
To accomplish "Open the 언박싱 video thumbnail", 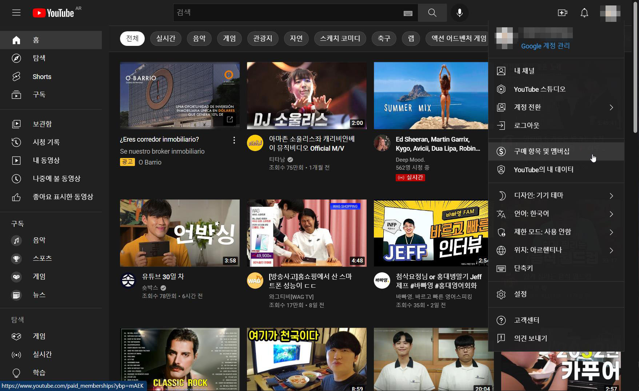I will tap(180, 233).
